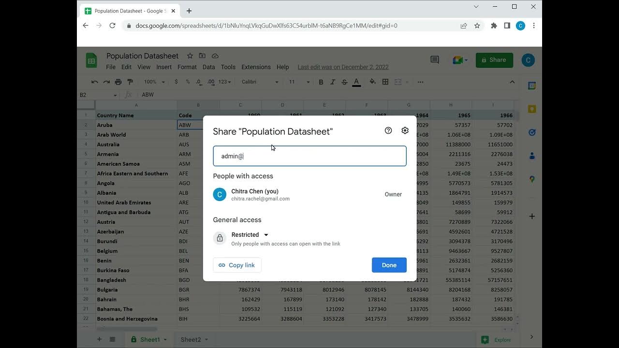
Task: Open the Format menu
Action: pyautogui.click(x=187, y=67)
